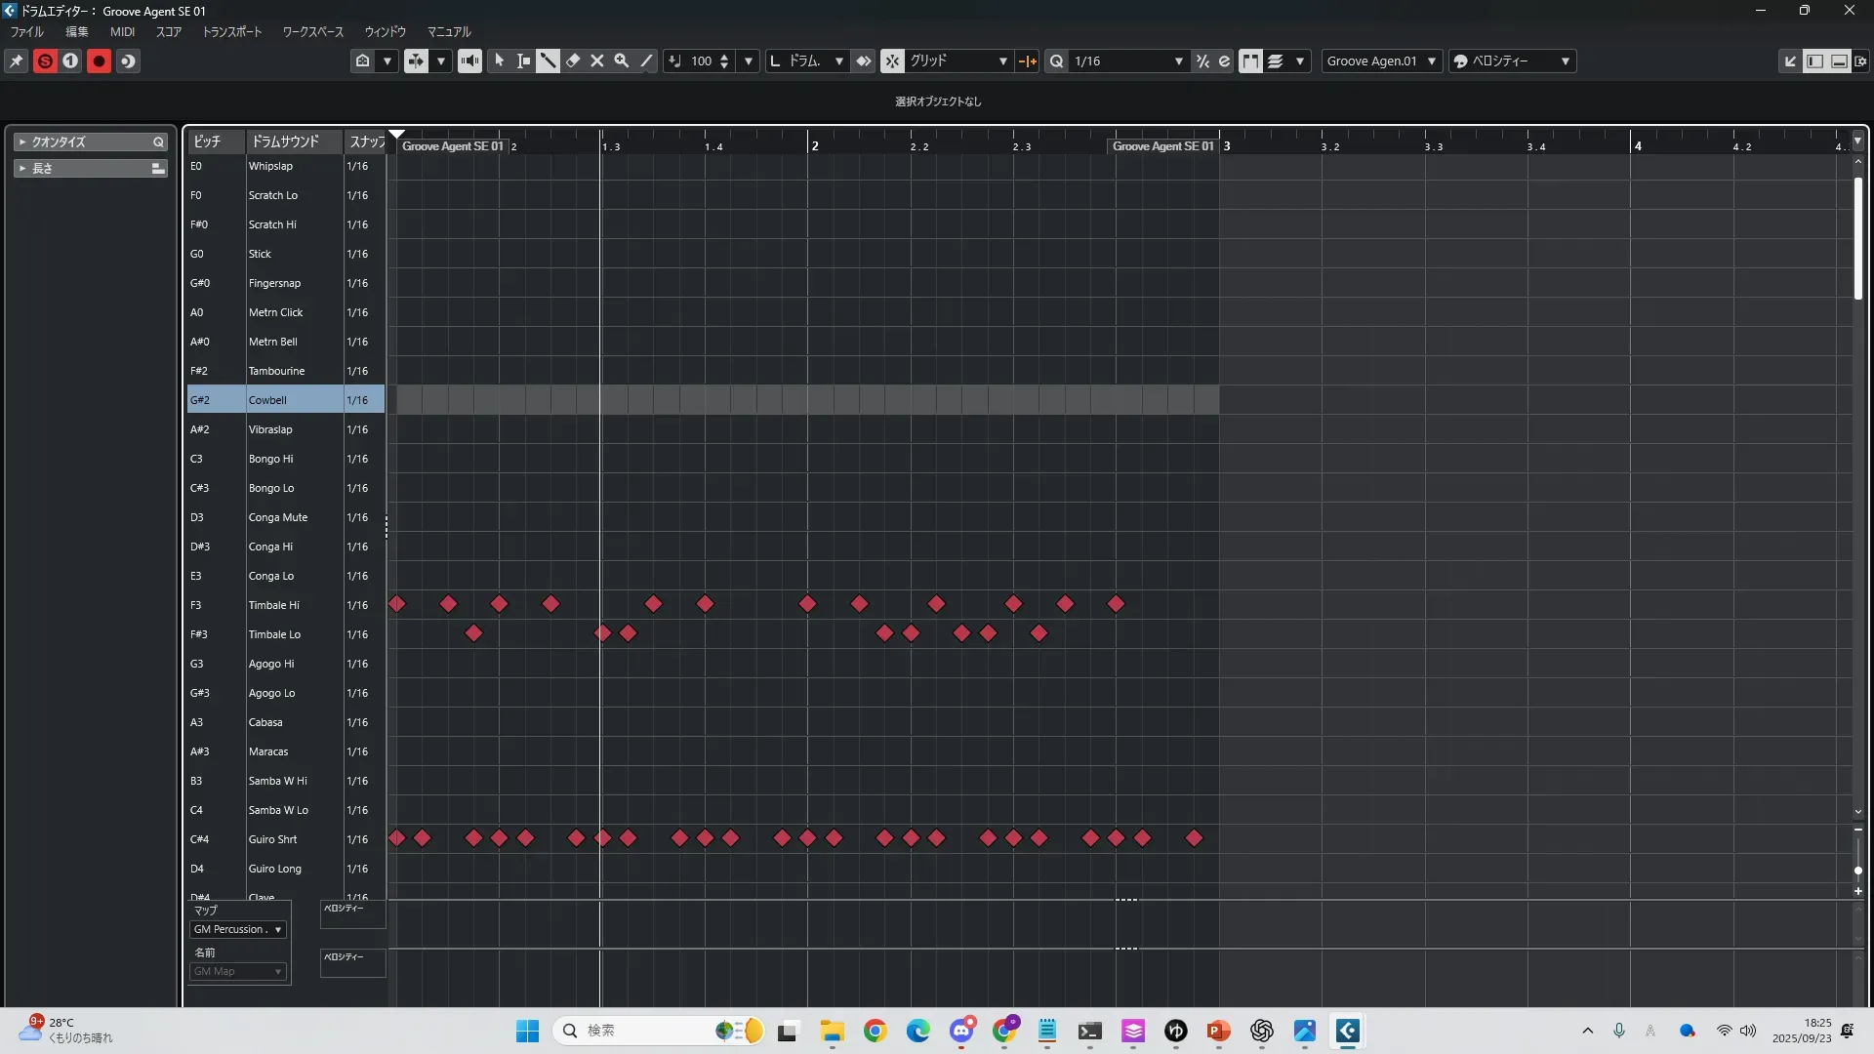Select the Line draw tool

(646, 61)
